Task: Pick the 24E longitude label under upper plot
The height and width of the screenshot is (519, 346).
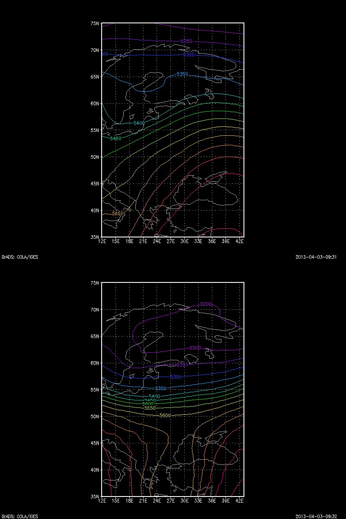Action: click(x=157, y=241)
